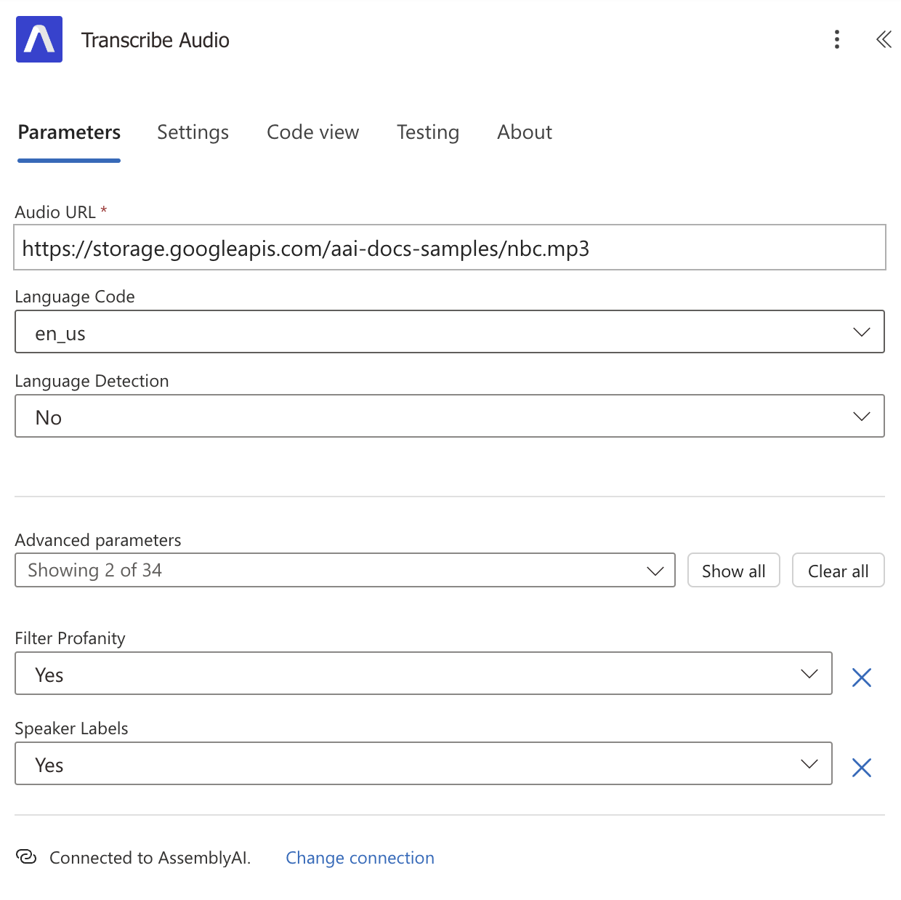Viewport: 901px width, 900px height.
Task: Switch to the Settings tab
Action: pyautogui.click(x=193, y=132)
